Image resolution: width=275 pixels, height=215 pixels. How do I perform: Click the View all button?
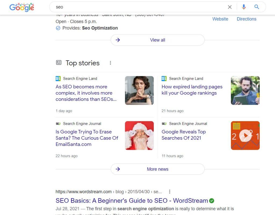click(x=157, y=40)
